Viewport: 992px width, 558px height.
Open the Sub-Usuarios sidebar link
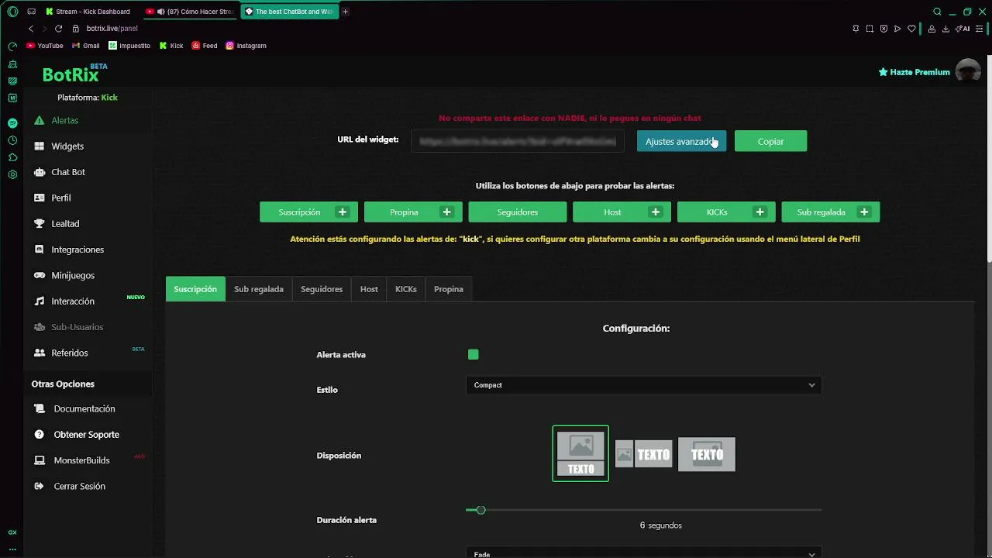click(77, 327)
